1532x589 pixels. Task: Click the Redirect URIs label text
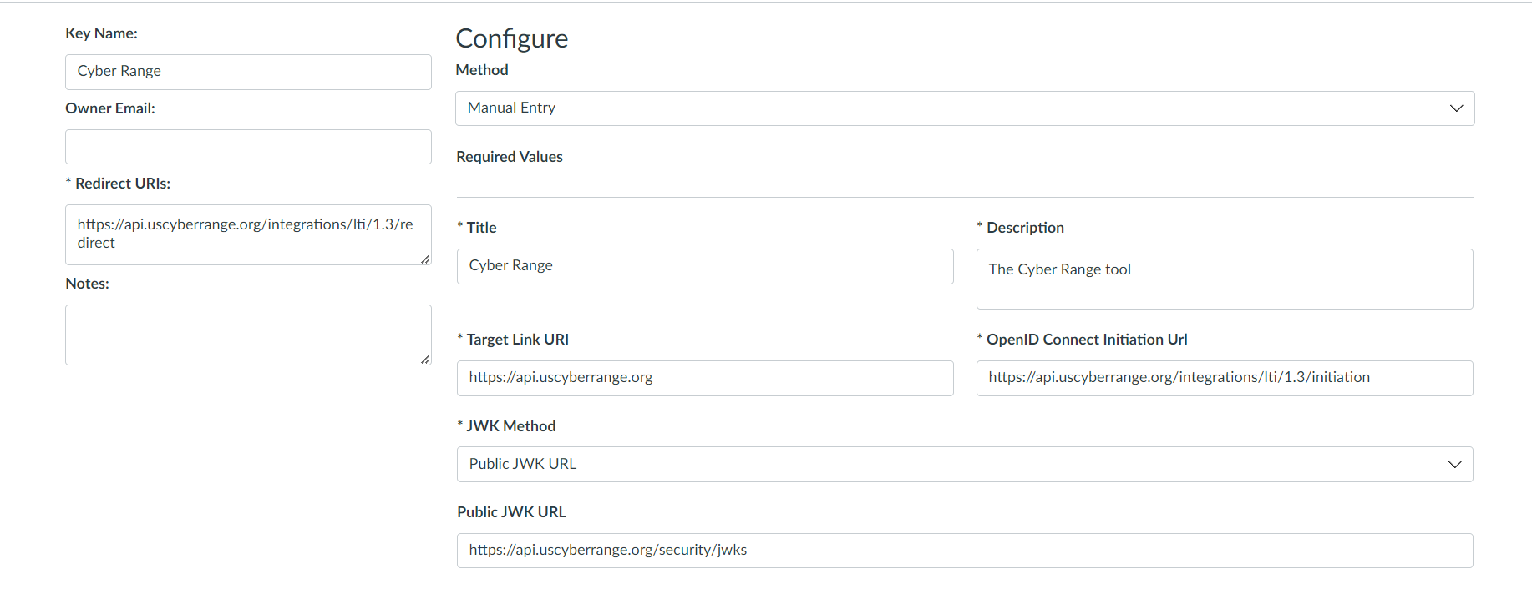pyautogui.click(x=122, y=184)
